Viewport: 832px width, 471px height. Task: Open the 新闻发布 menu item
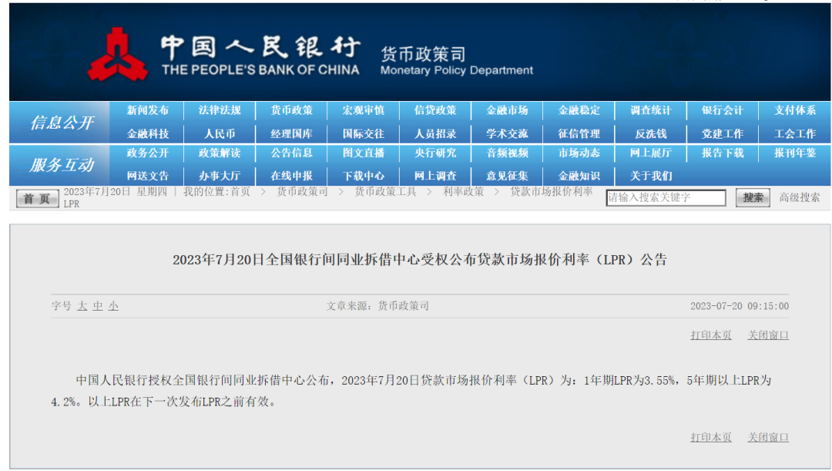[151, 110]
